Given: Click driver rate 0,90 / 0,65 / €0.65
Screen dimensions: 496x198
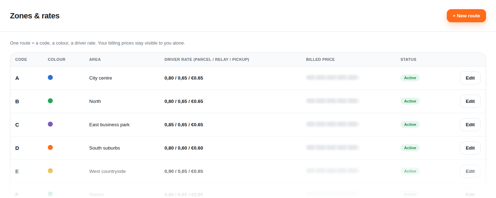Looking at the screenshot, I should [184, 171].
